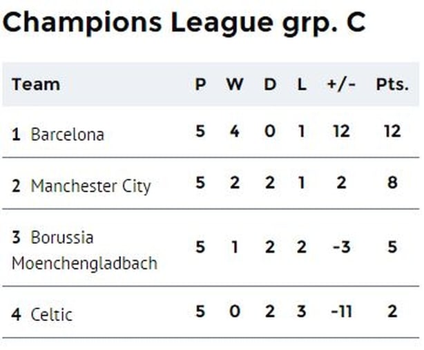Open the Barcelona team name
The width and height of the screenshot is (424, 350).
tap(68, 135)
